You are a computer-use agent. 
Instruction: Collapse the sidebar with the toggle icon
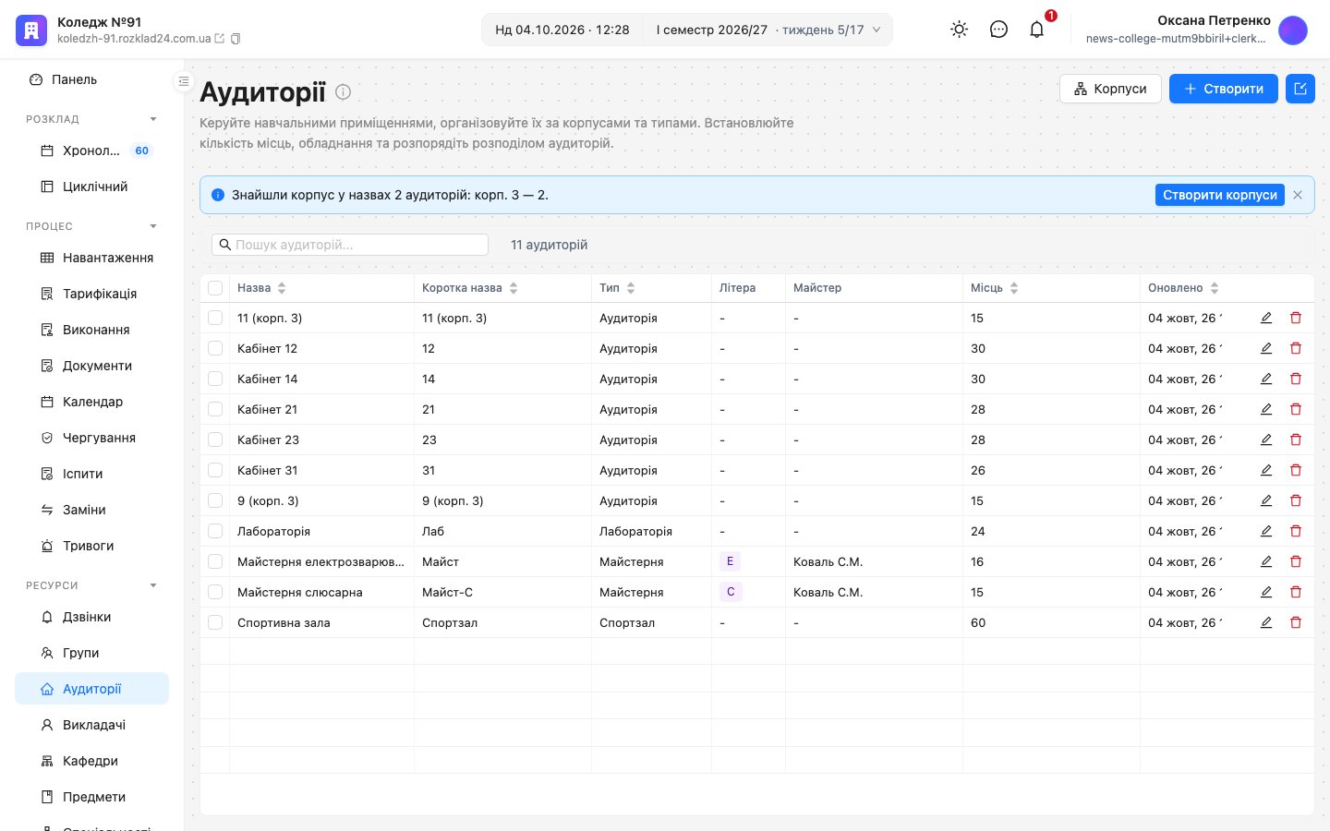[x=183, y=81]
